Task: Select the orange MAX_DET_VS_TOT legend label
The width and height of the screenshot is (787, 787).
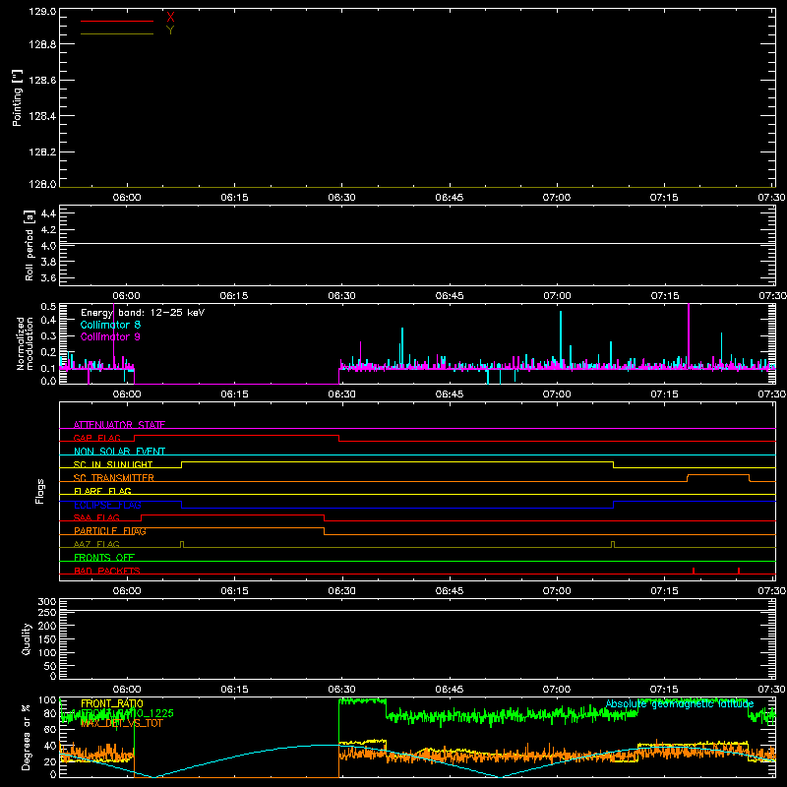Action: click(122, 723)
